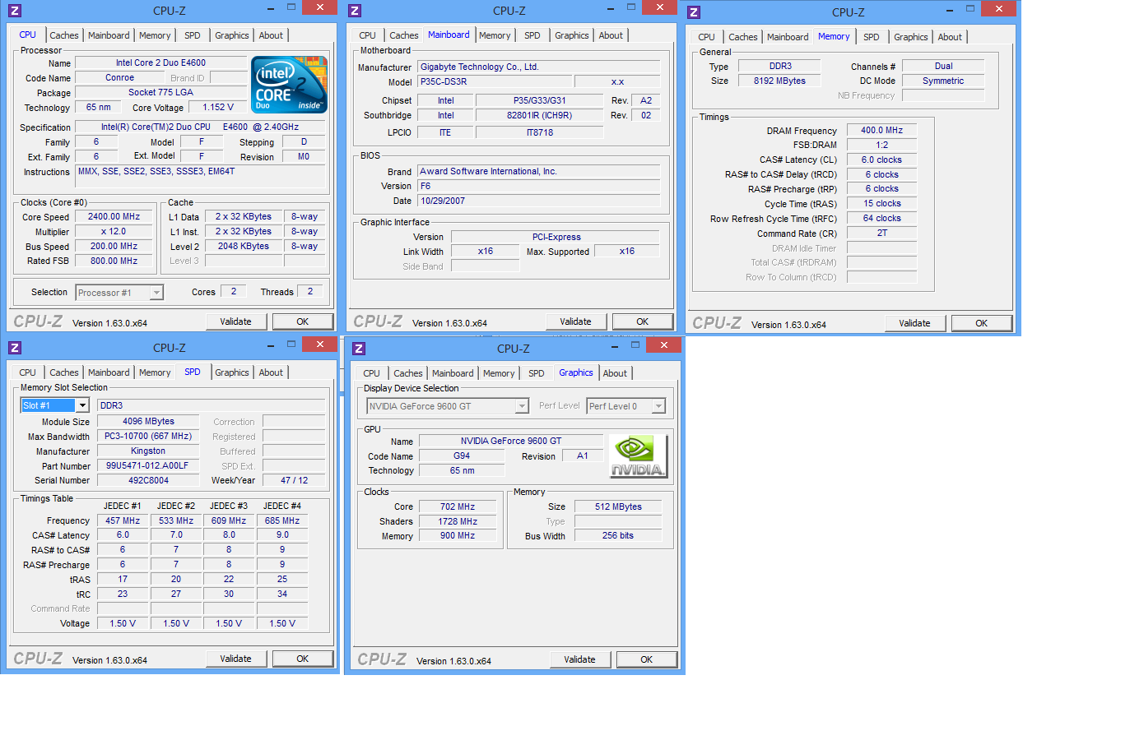Open the CPU tab in the window showing Motherboard info
Screen dimensions: 1130x740
point(367,35)
